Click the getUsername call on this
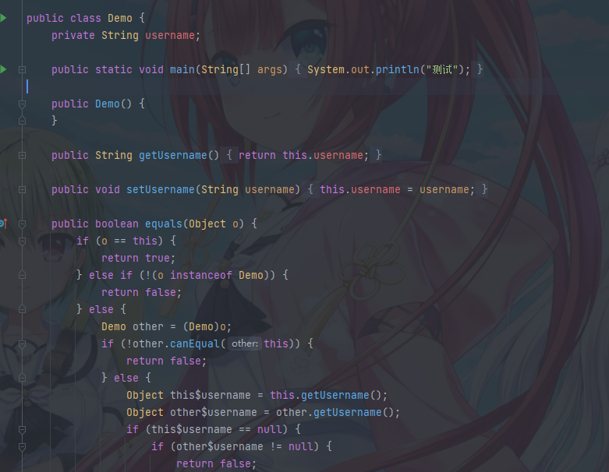The width and height of the screenshot is (609, 472). point(335,395)
